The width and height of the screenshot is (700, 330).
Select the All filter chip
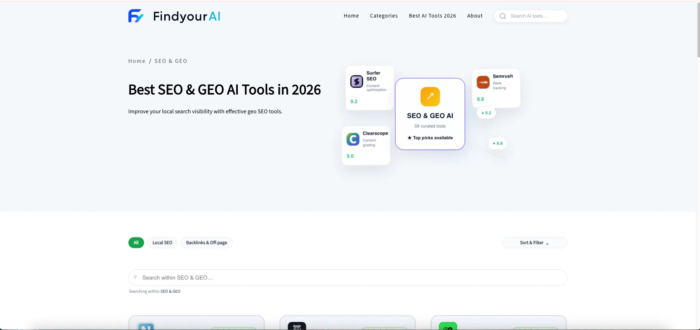coord(136,243)
